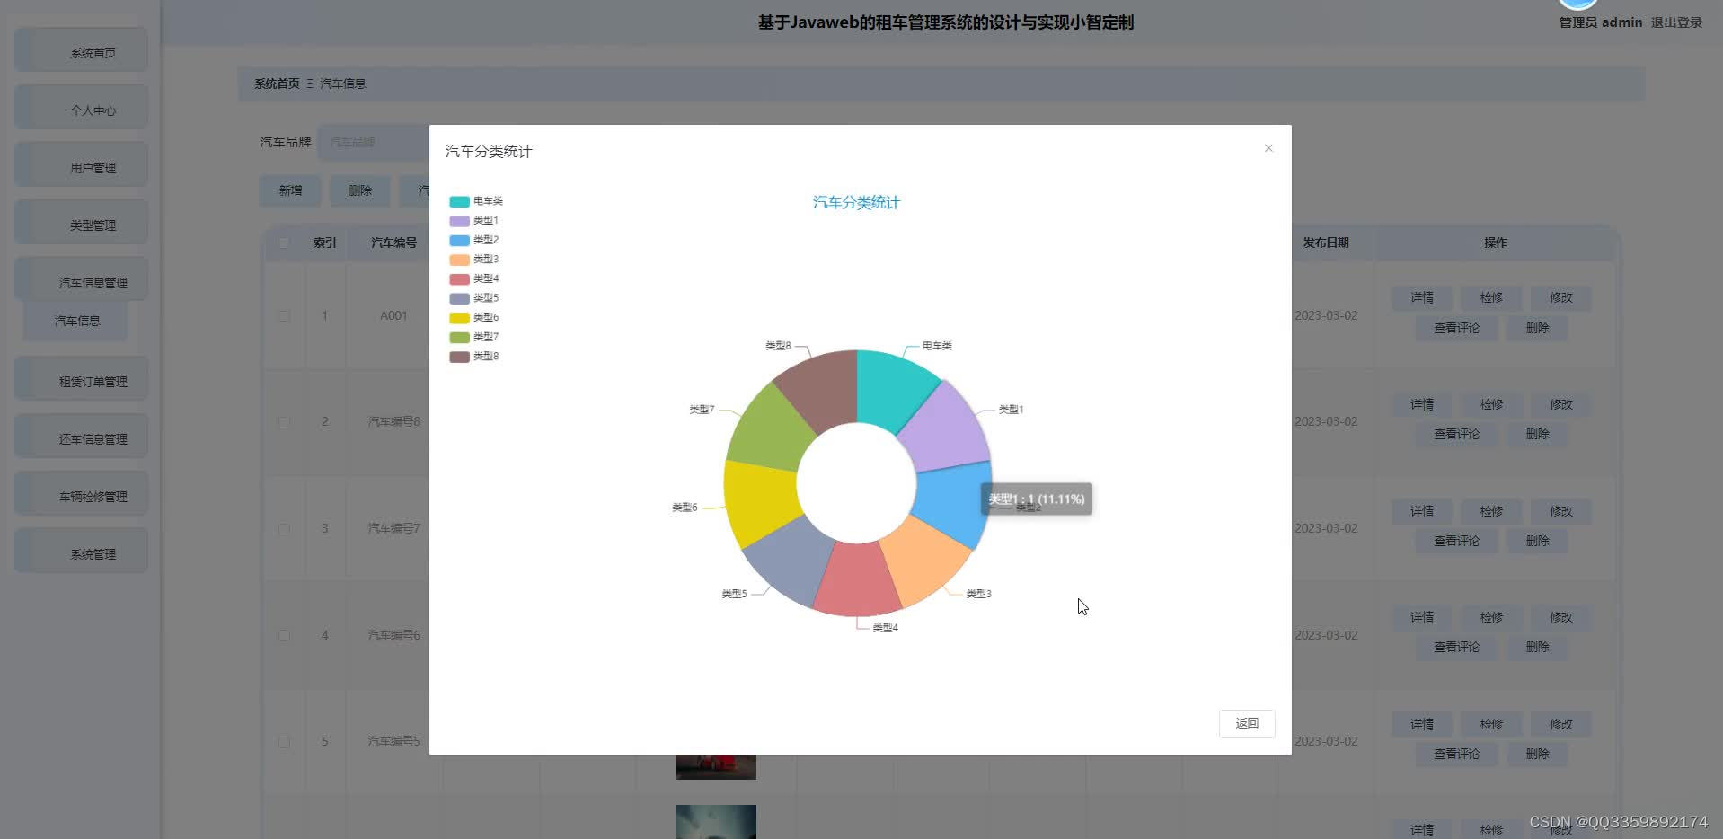
Task: Click 查看评论 for the 汽车编号7 row
Action: (x=1456, y=541)
